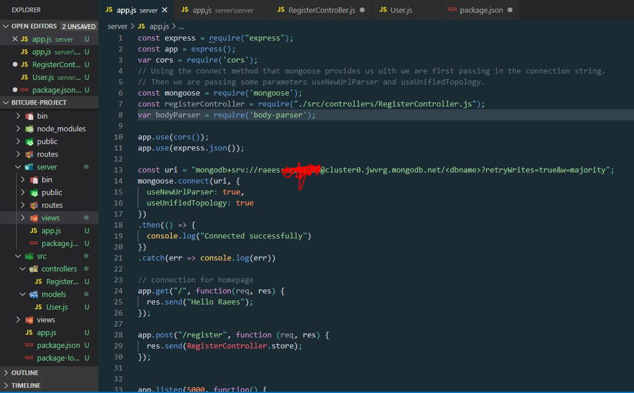634x393 pixels.
Task: Expand the top-level bin folder
Action: coord(18,116)
